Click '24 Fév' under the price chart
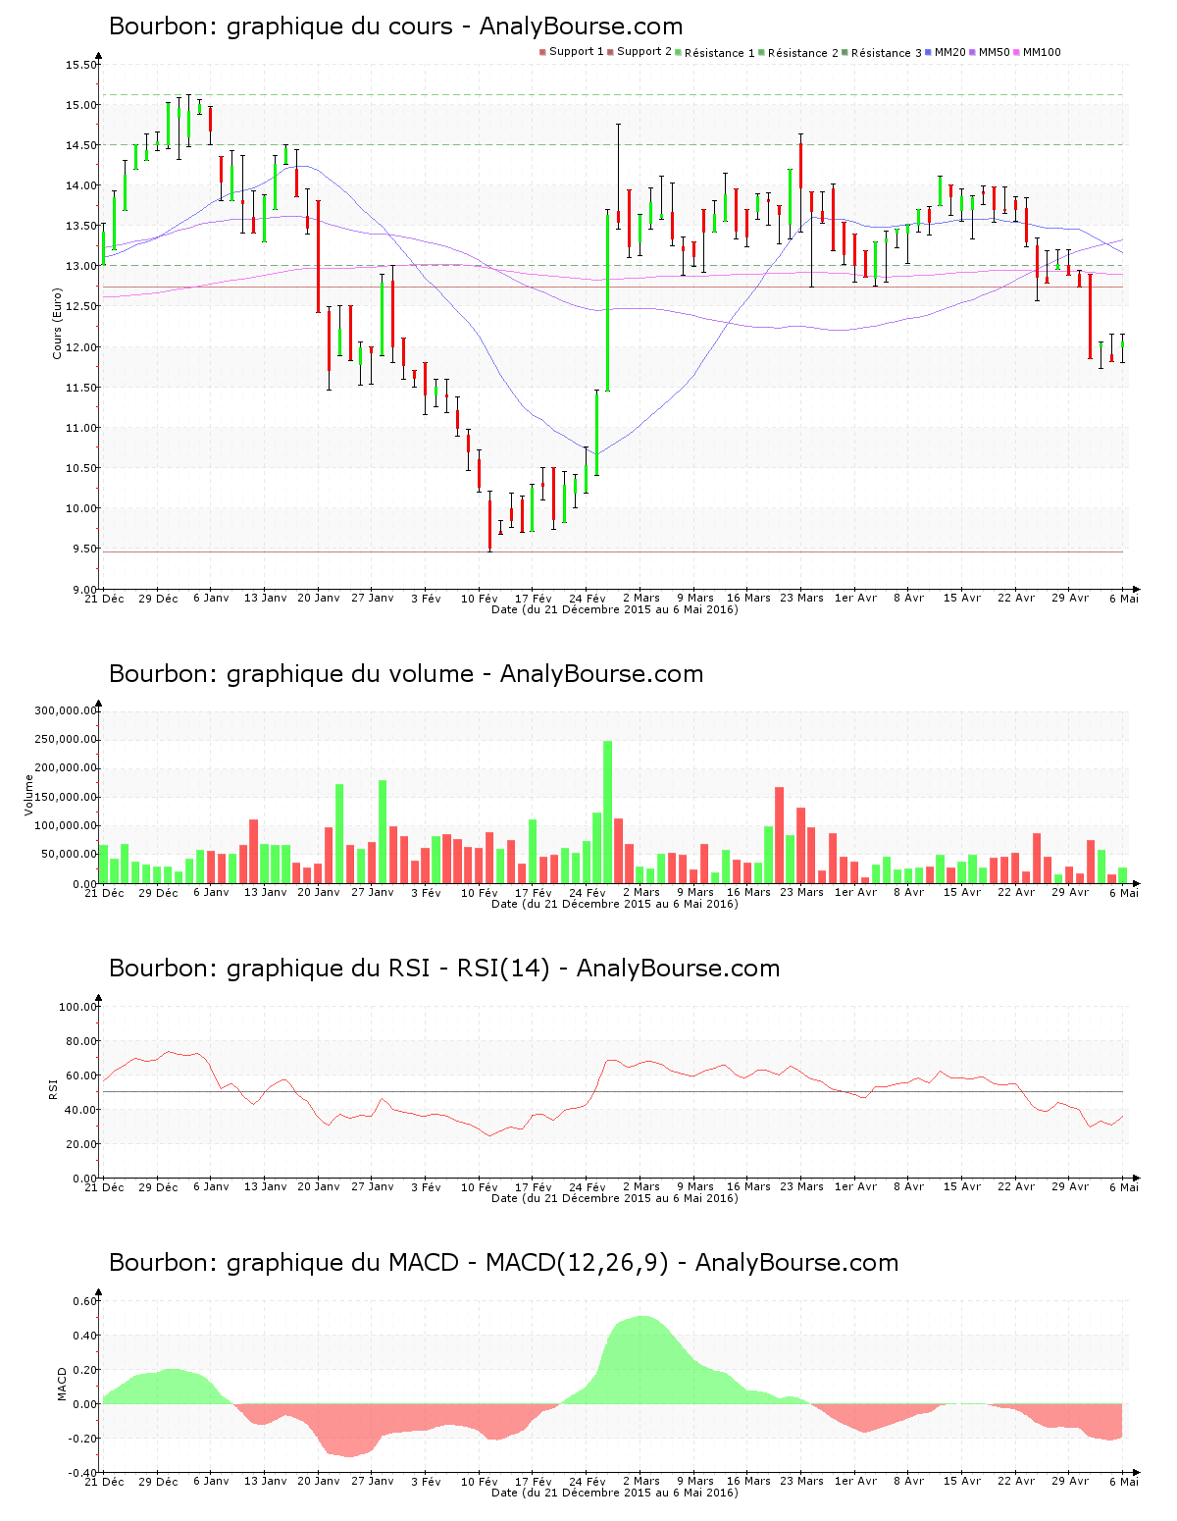This screenshot has height=1521, width=1177. (587, 599)
